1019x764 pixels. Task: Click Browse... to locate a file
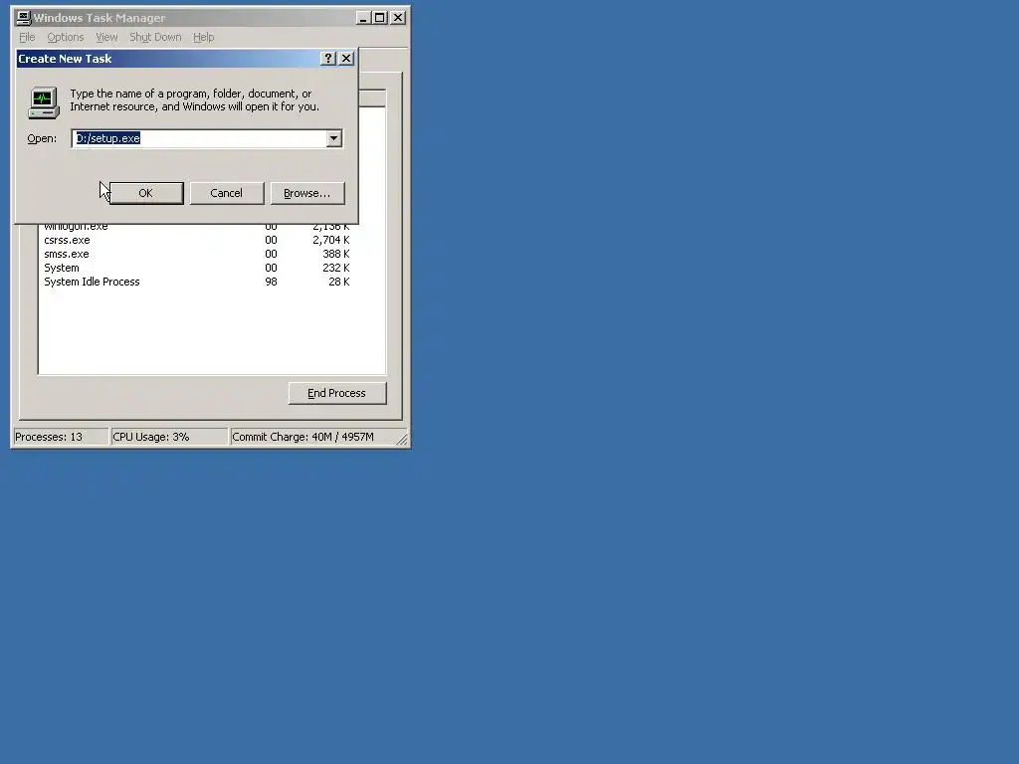(307, 193)
